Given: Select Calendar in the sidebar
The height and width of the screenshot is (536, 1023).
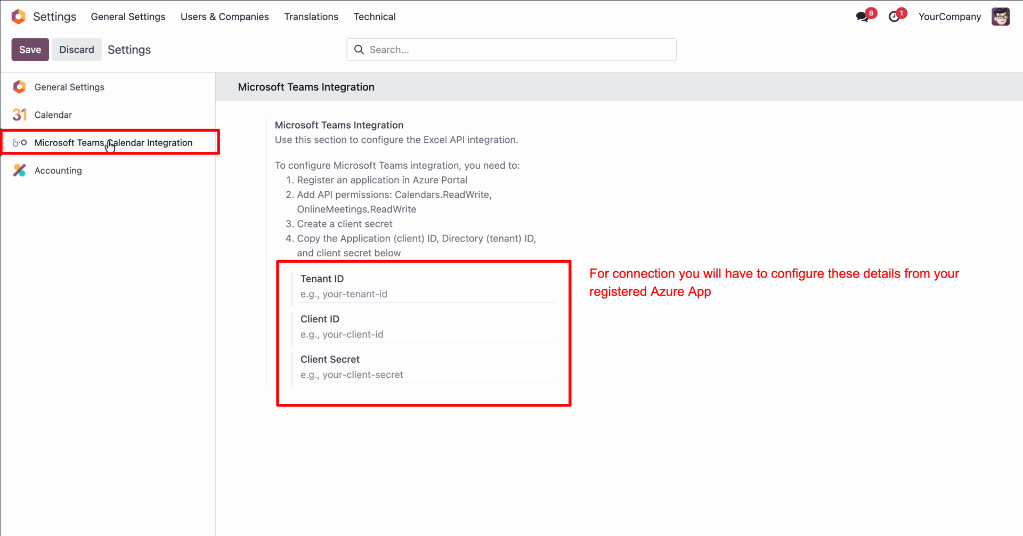Looking at the screenshot, I should 108,115.
